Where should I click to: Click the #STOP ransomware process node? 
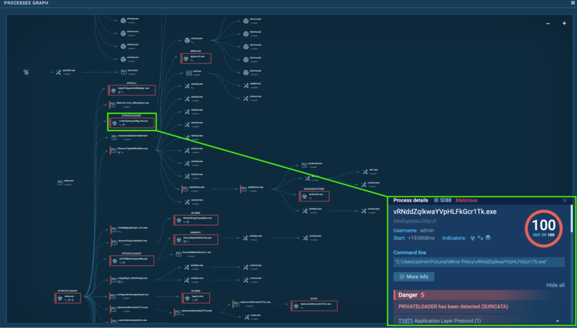314,305
